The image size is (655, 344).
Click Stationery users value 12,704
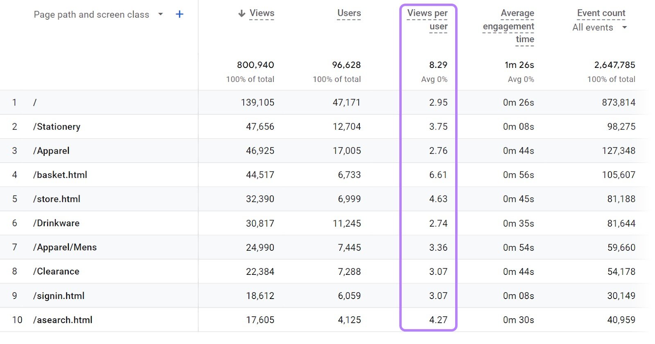347,127
